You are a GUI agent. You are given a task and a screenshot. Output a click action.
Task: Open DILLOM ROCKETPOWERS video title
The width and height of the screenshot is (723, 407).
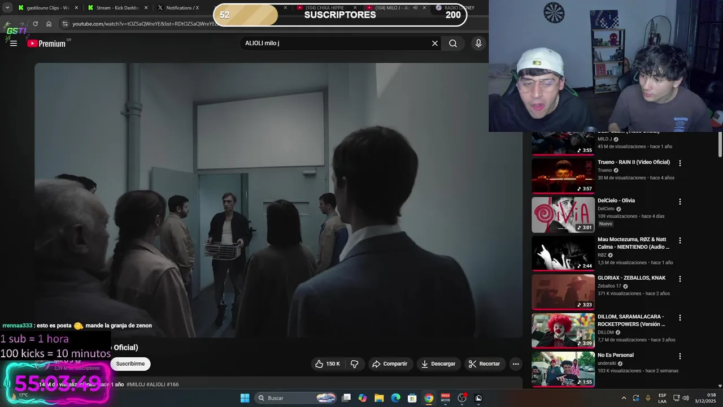point(631,321)
